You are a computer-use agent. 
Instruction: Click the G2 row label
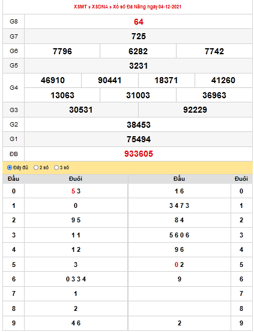(x=14, y=125)
